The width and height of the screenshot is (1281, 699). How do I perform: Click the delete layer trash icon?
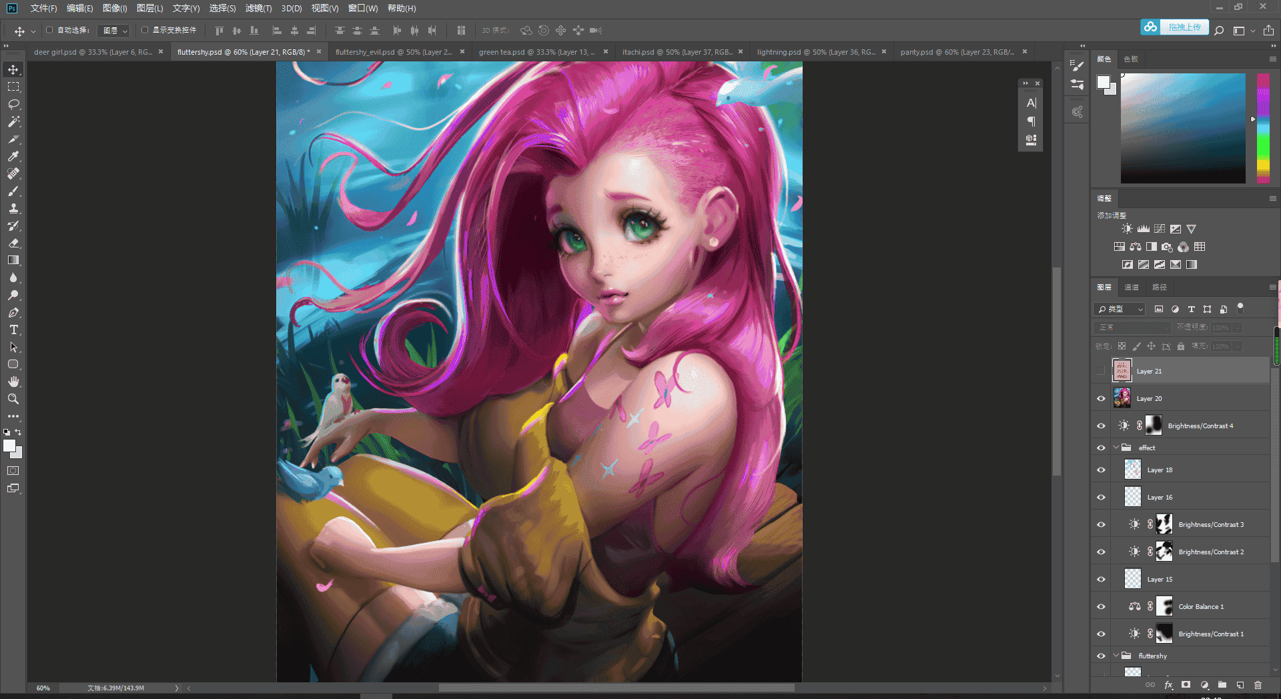coord(1258,685)
